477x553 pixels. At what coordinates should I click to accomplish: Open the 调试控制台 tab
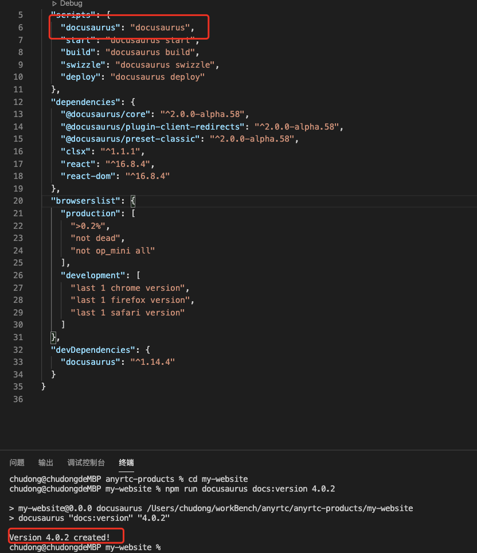[86, 463]
